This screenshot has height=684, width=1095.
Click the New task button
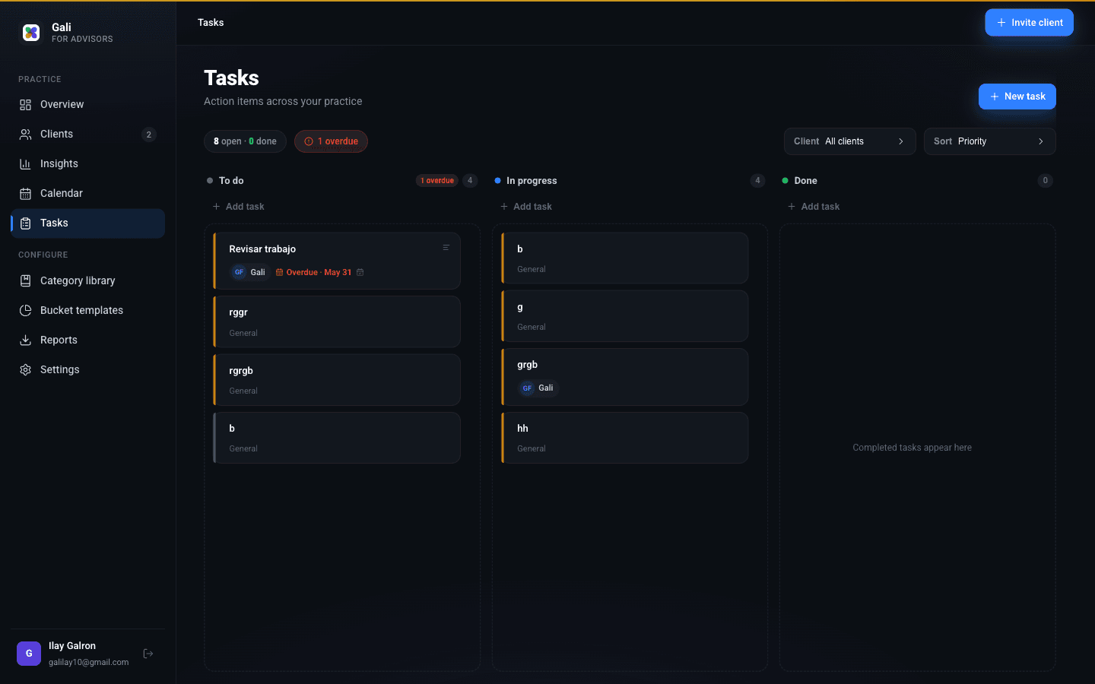1017,97
